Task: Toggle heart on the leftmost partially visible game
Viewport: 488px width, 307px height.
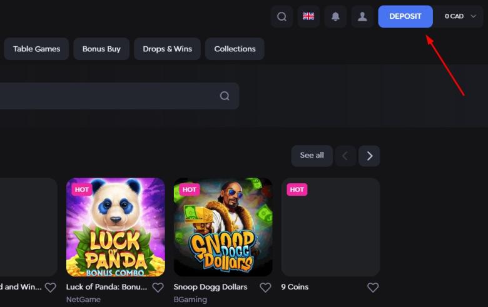Action: coord(50,288)
